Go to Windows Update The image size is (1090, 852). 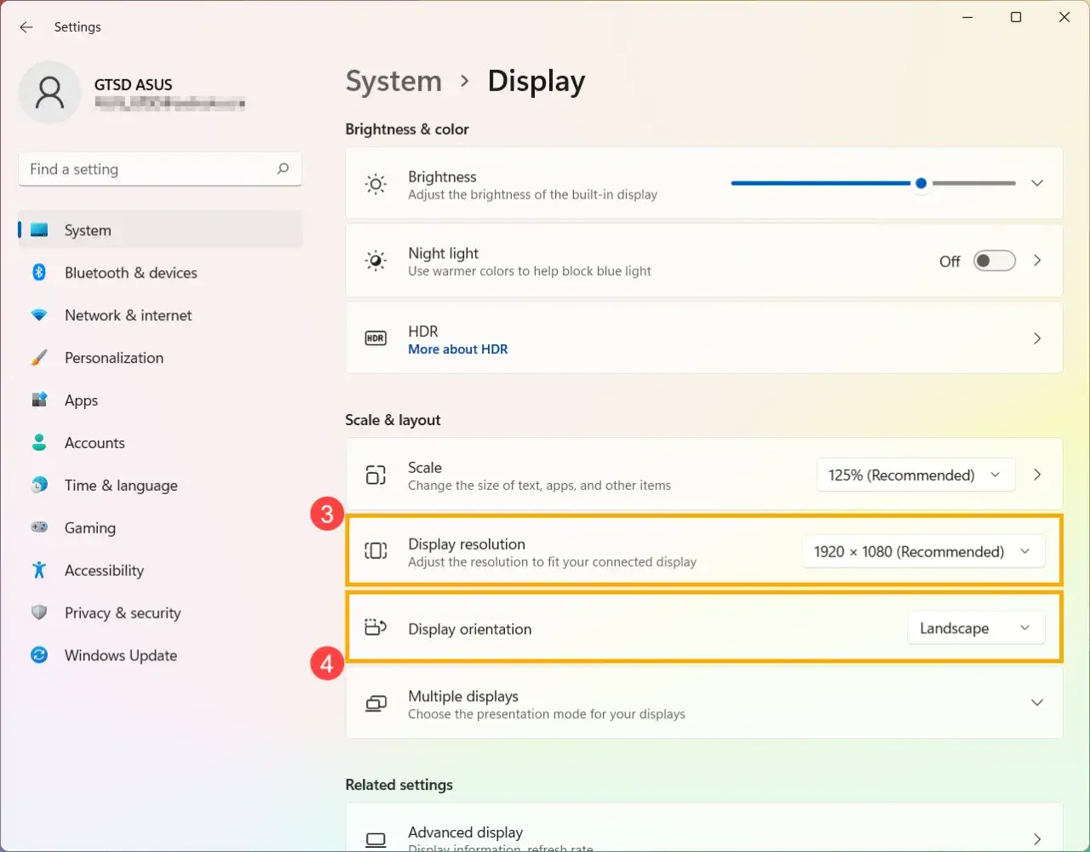click(x=161, y=655)
